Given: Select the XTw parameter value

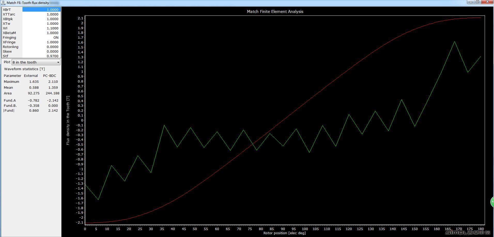Looking at the screenshot, I should (x=41, y=23).
